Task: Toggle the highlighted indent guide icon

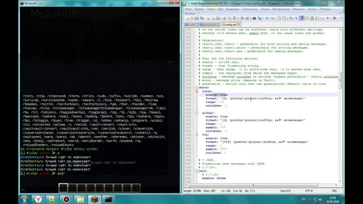Action: point(302,18)
